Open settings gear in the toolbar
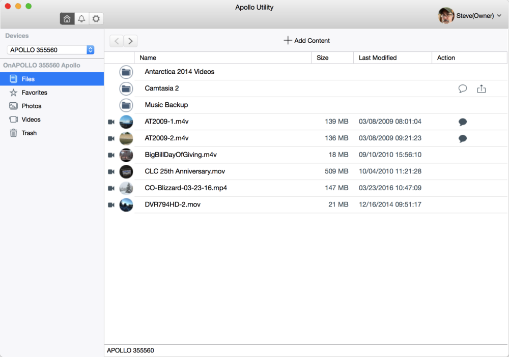This screenshot has width=509, height=357. click(96, 19)
